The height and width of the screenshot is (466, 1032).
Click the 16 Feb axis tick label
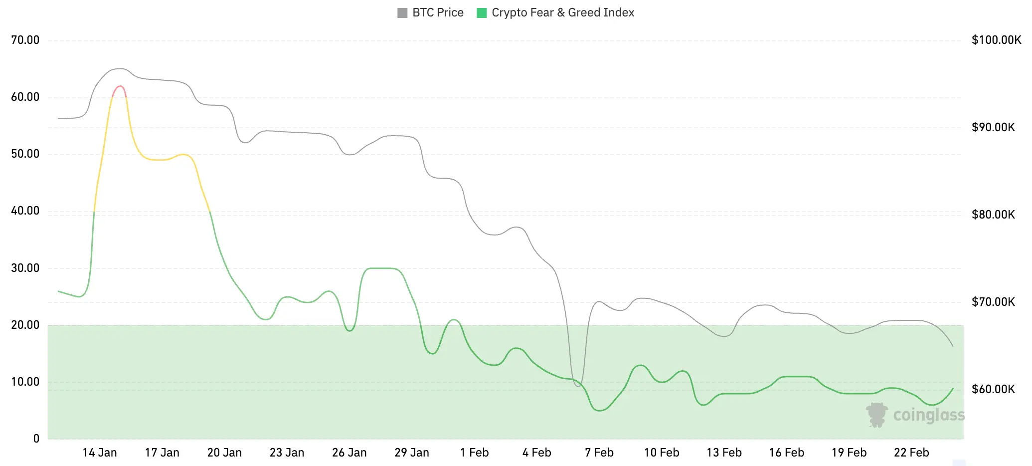point(786,453)
